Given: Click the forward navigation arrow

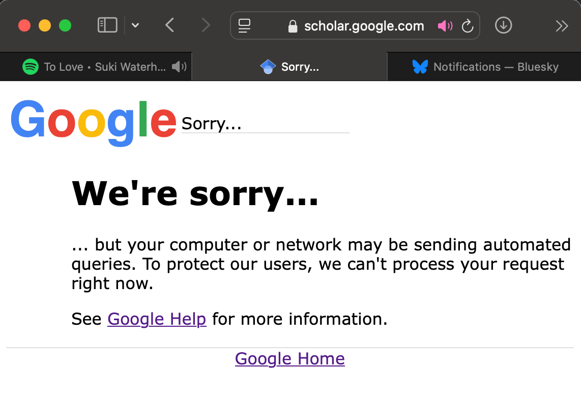Looking at the screenshot, I should (x=206, y=25).
